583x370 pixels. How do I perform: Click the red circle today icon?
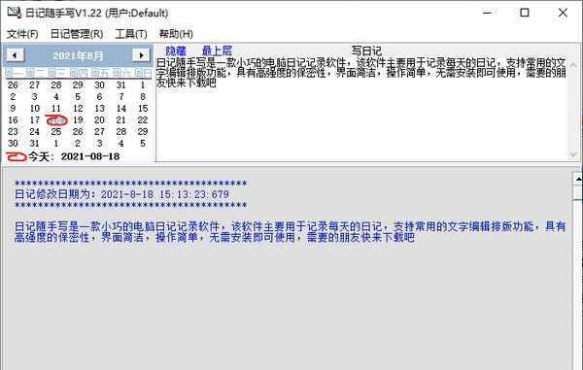tap(16, 156)
